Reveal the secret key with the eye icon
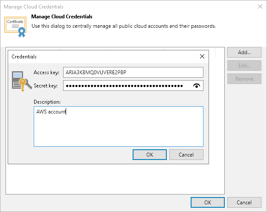267x212 pixels. click(197, 86)
